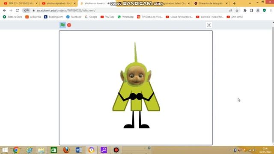
Task: Bookmark this page with star icon
Action: click(x=237, y=10)
